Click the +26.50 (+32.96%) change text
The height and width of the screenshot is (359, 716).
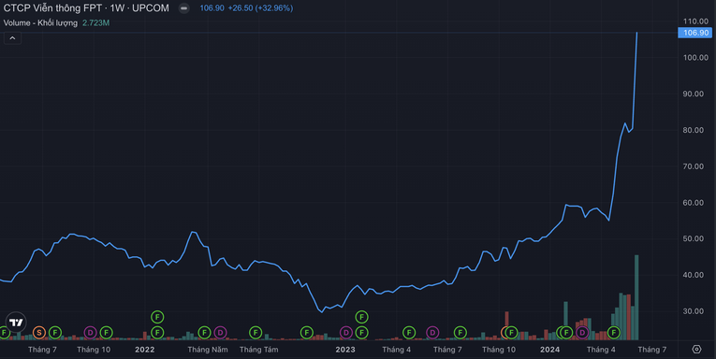pos(260,8)
